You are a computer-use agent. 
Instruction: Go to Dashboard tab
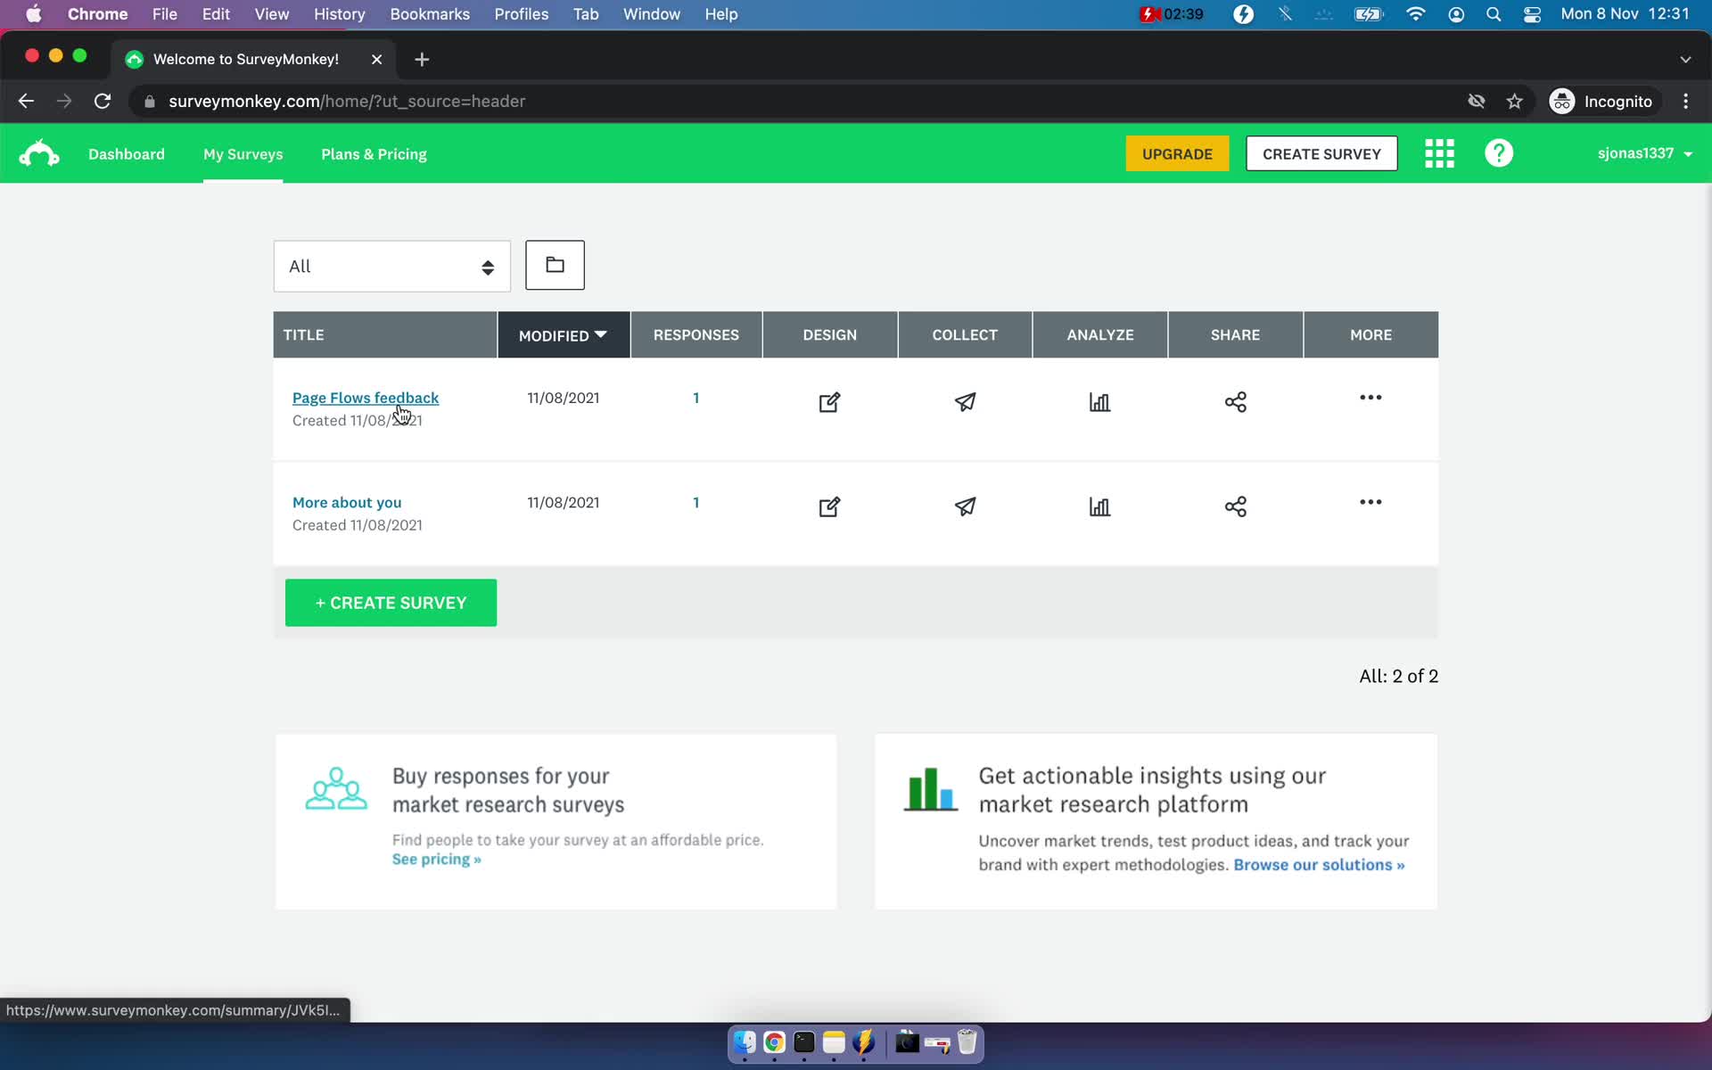(x=127, y=153)
